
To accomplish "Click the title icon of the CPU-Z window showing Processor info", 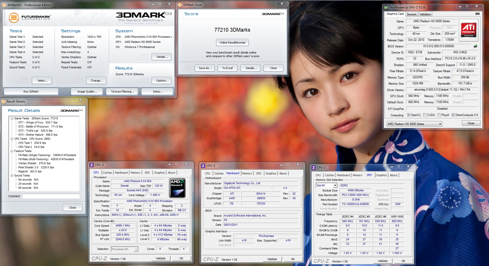I will 92,165.
